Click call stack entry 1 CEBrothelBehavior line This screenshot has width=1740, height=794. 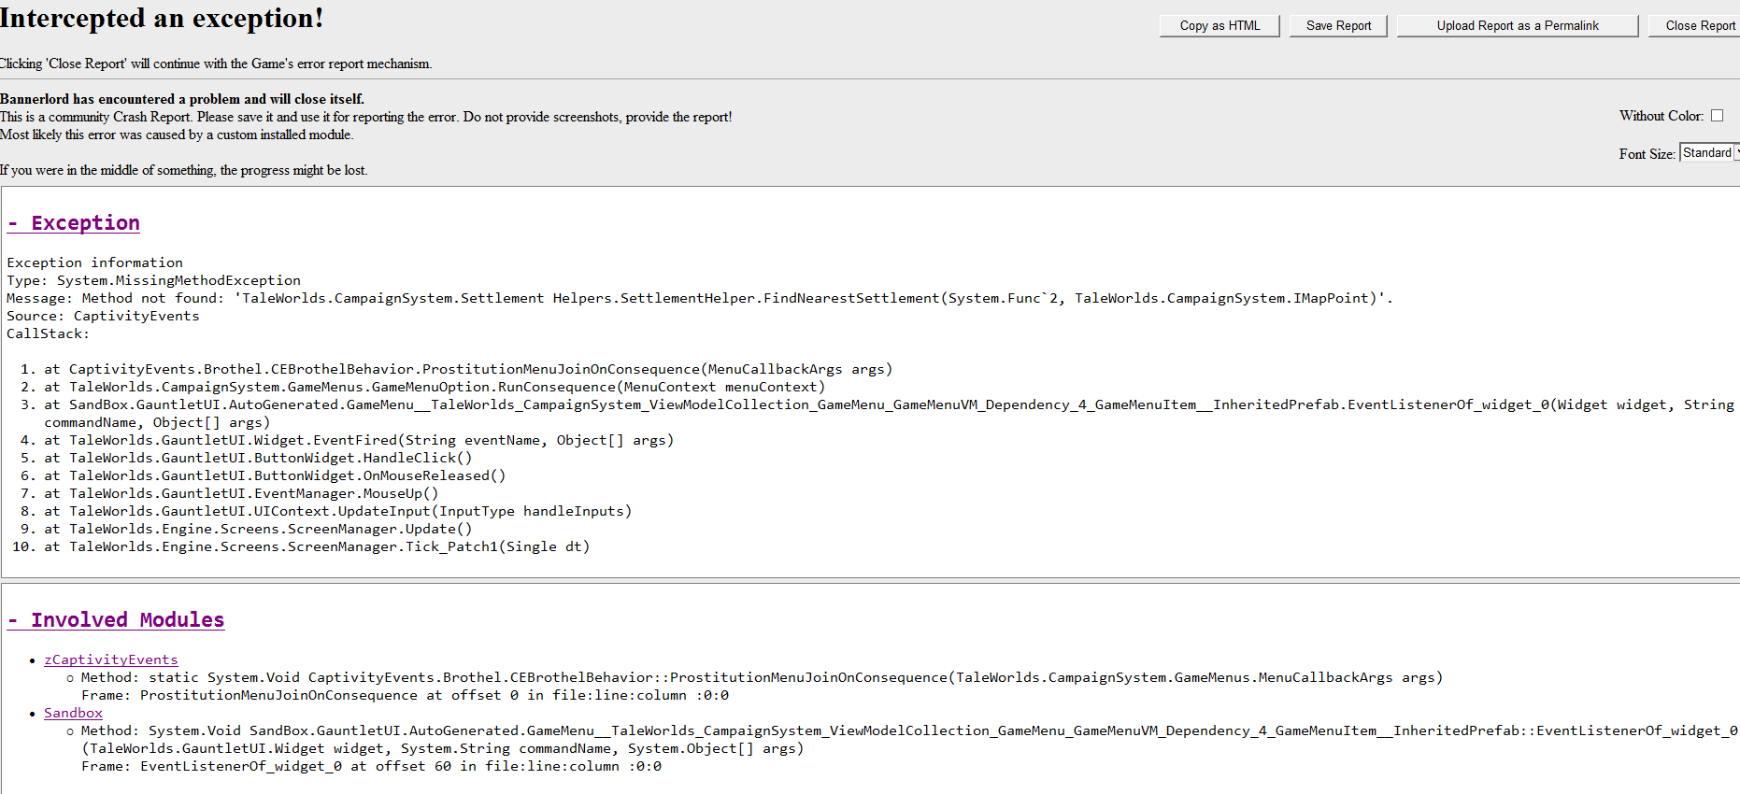467,369
